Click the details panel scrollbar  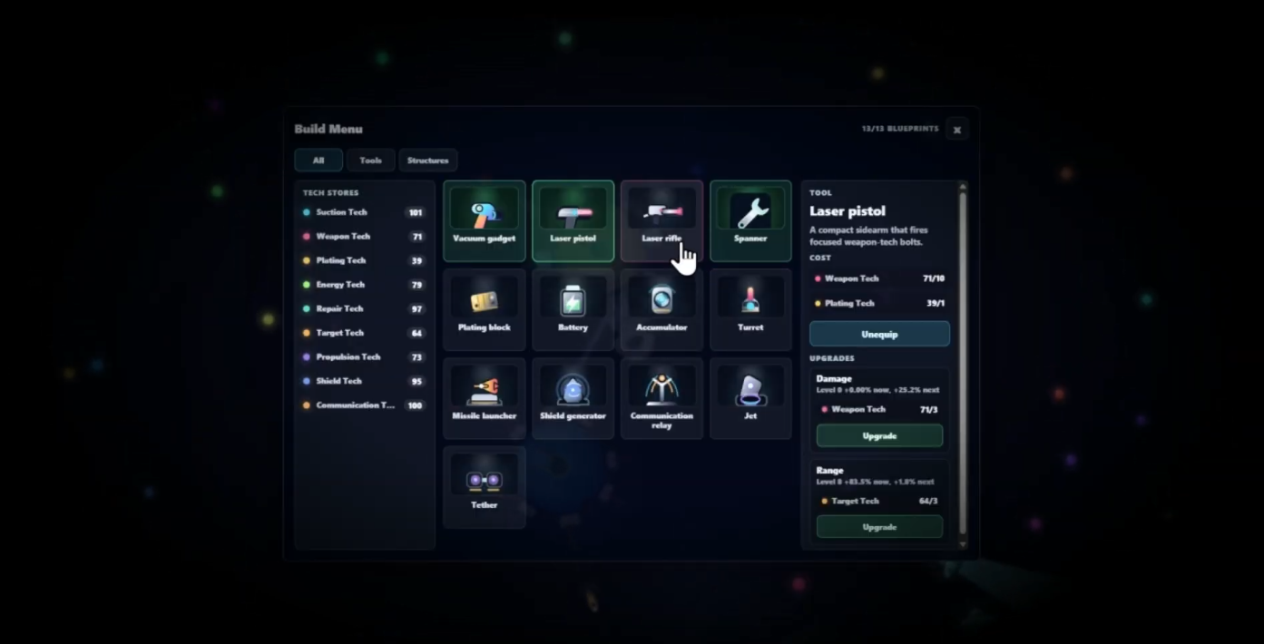pyautogui.click(x=963, y=363)
